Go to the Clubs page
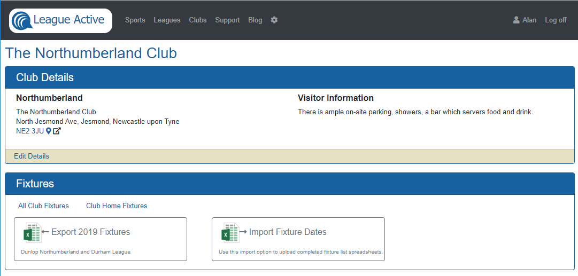The width and height of the screenshot is (578, 276). coord(198,20)
